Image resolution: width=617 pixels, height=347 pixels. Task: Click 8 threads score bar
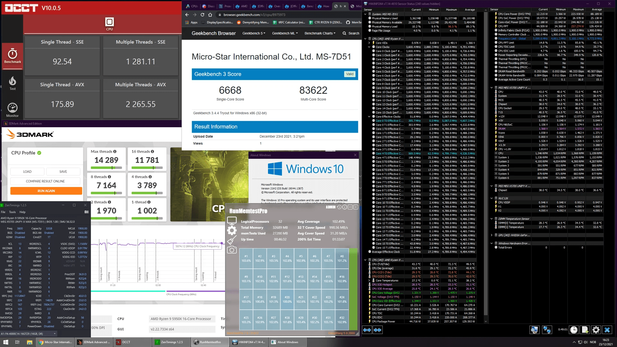tap(106, 193)
